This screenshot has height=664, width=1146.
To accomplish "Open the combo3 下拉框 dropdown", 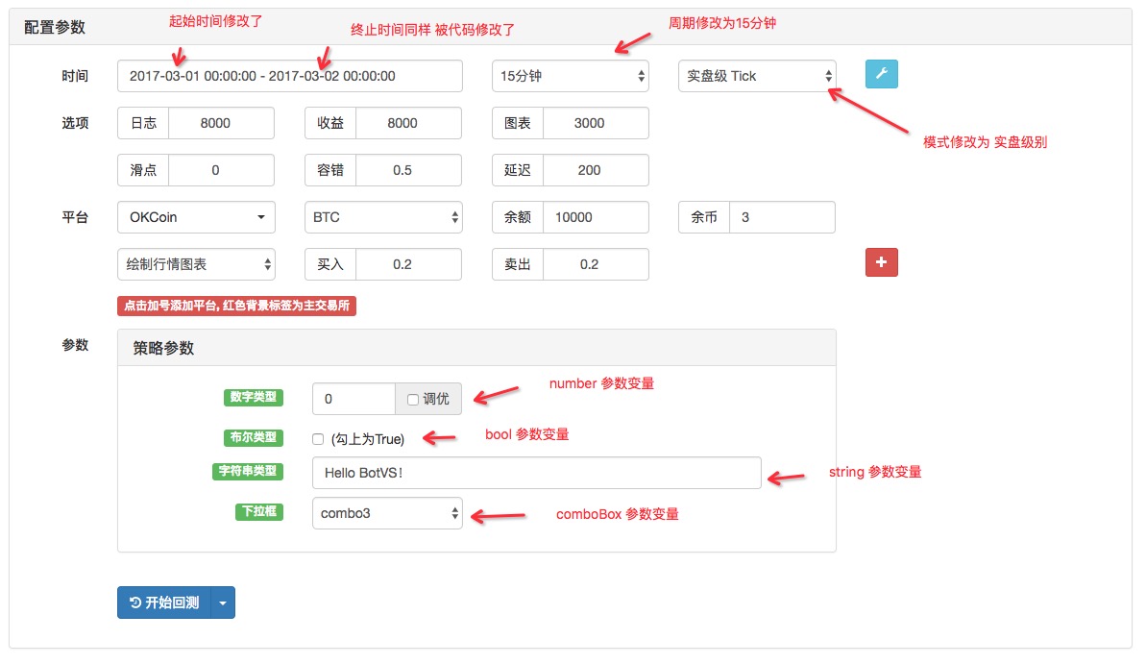I will tap(387, 513).
